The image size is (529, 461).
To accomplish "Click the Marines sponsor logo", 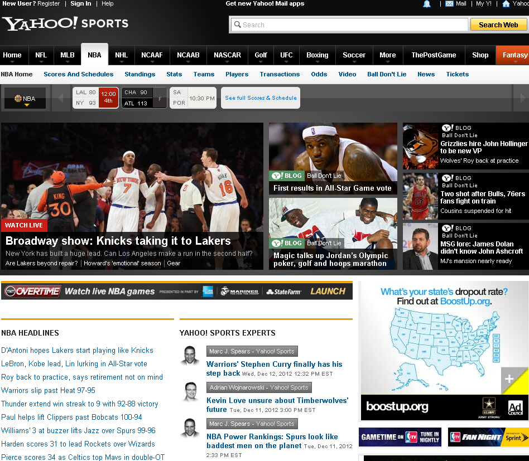I will [x=239, y=292].
